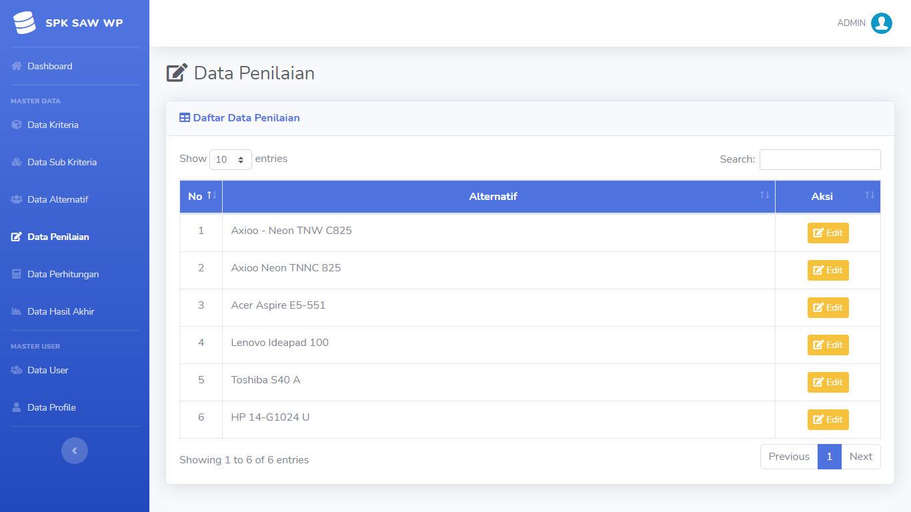911x512 pixels.
Task: Edit Acer Aspire E5-551 row
Action: point(828,307)
